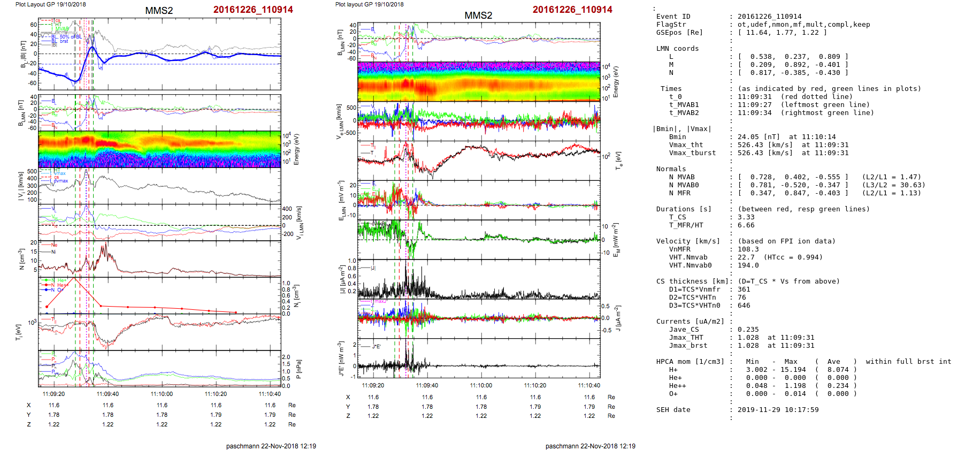Click the Ne/Ni density panel in left plot
Screen dimensions: 965x450
click(159, 258)
